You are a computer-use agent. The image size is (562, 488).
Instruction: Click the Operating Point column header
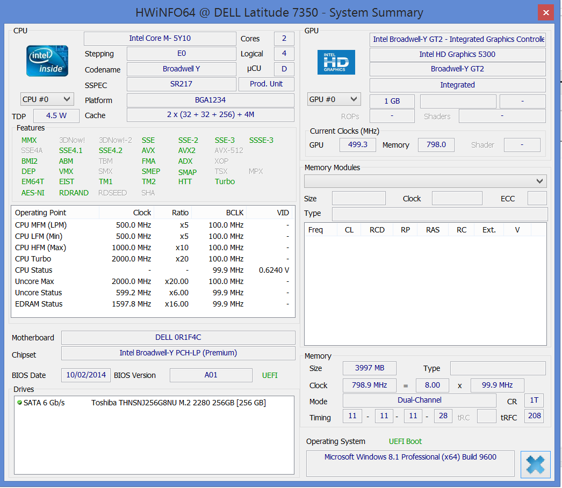click(55, 213)
